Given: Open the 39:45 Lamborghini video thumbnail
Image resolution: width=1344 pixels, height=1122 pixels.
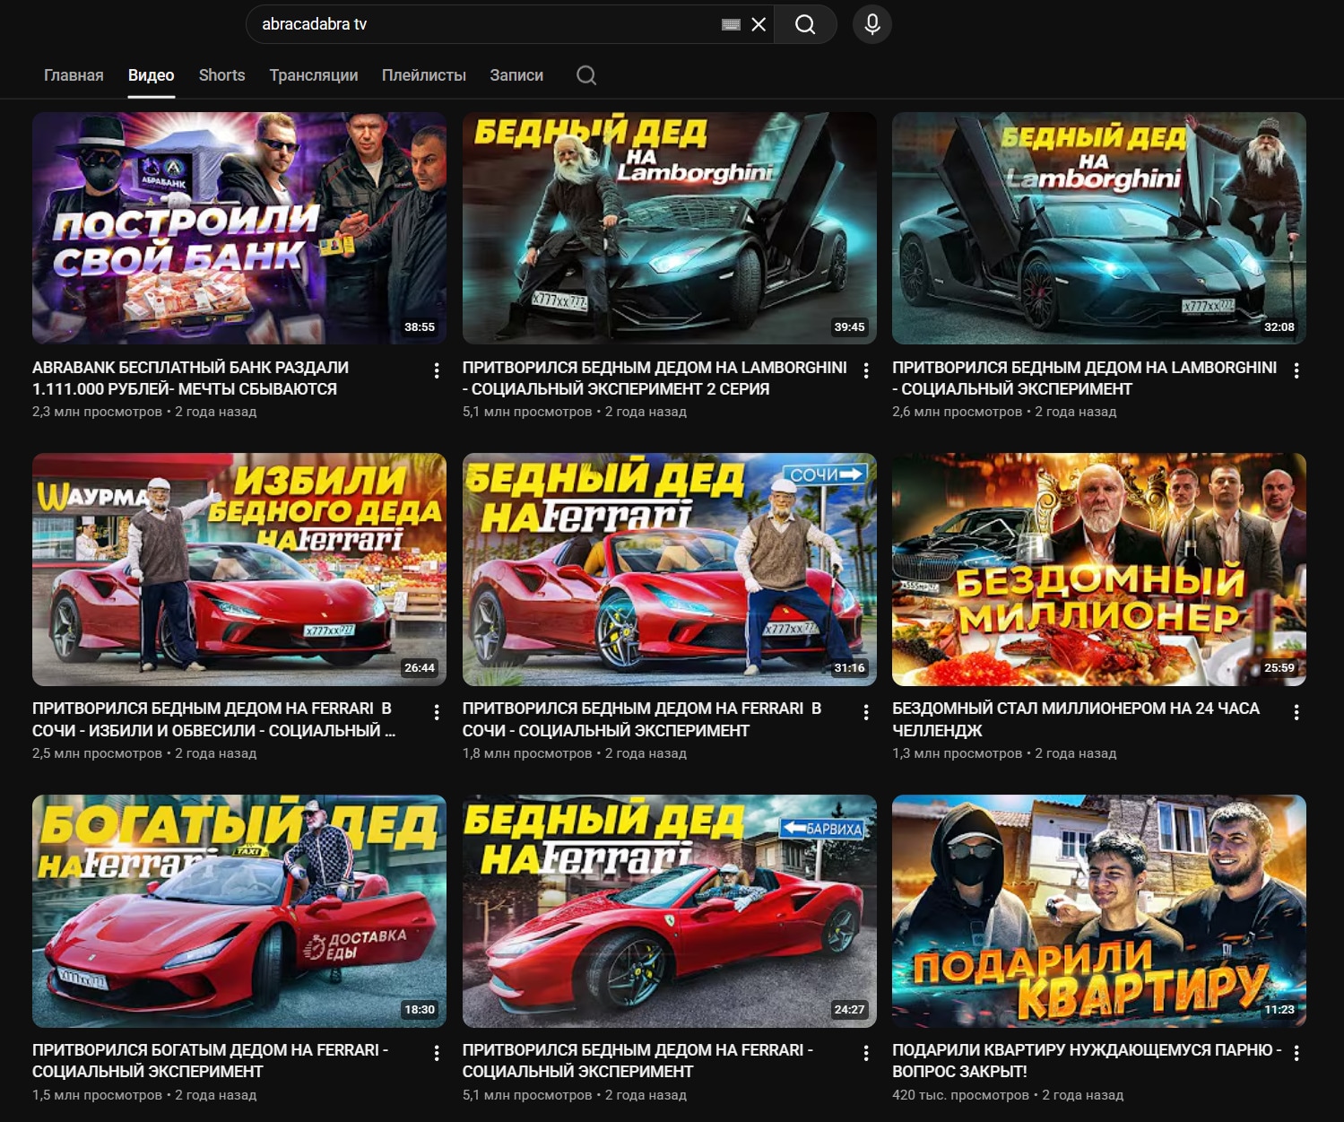Looking at the screenshot, I should point(670,228).
